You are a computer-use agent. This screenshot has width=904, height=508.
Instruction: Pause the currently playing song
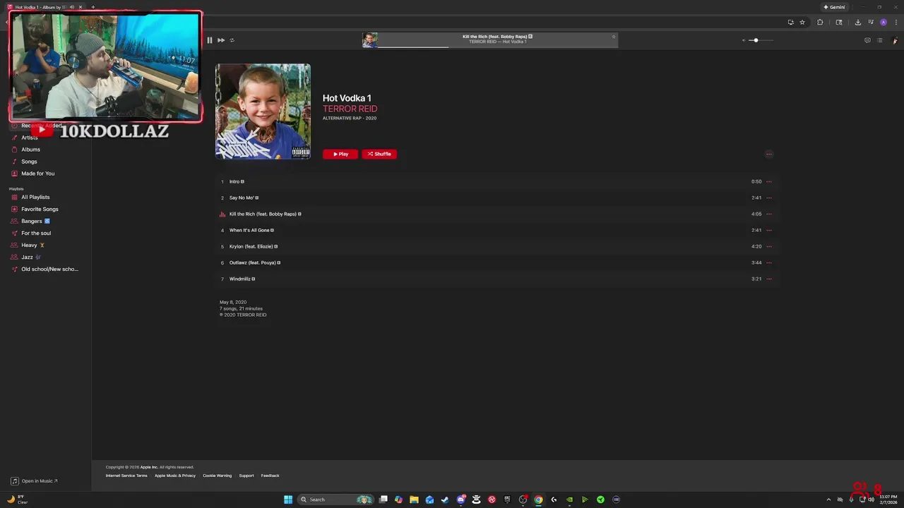click(209, 40)
